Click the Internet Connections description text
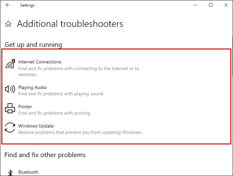This screenshot has height=176, width=233. tap(79, 71)
